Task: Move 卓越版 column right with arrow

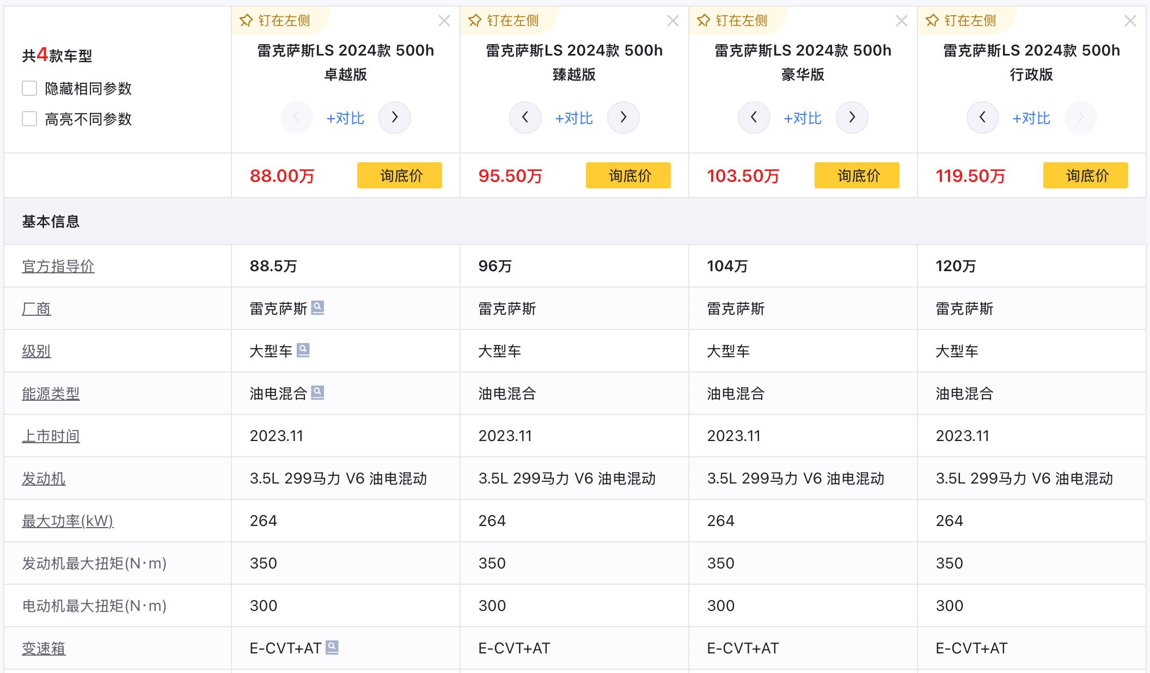Action: tap(395, 118)
